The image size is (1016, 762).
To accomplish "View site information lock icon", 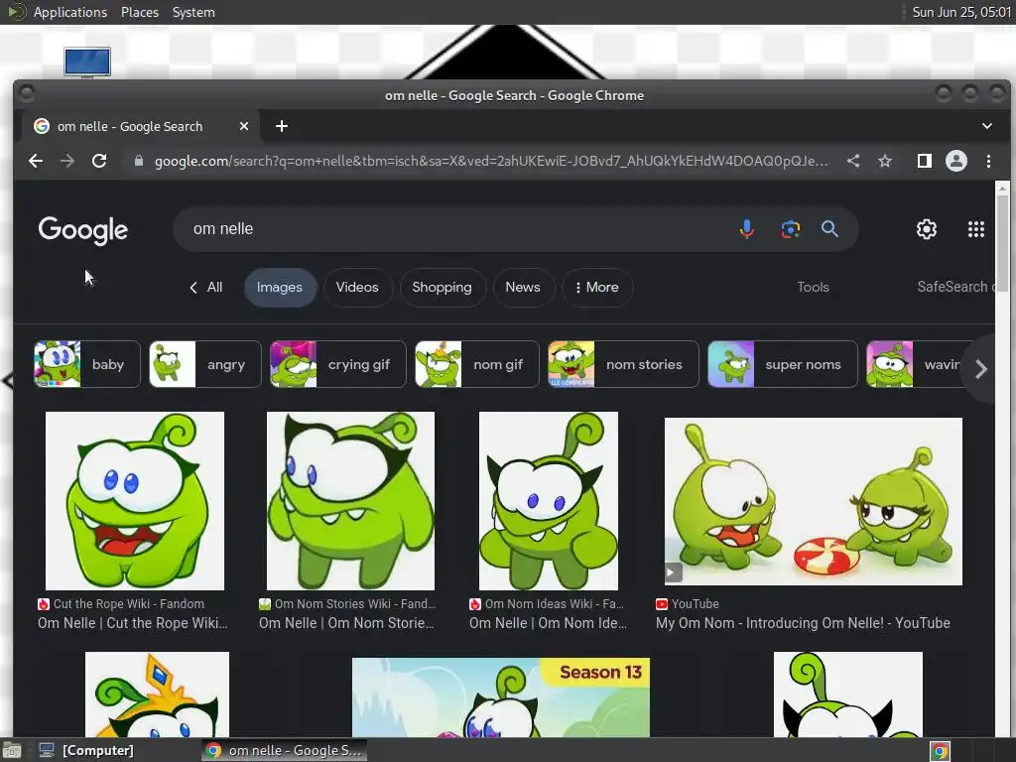I will click(138, 161).
